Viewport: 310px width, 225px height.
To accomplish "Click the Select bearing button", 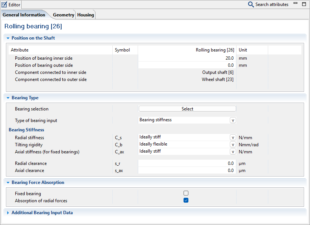I will 187,109.
